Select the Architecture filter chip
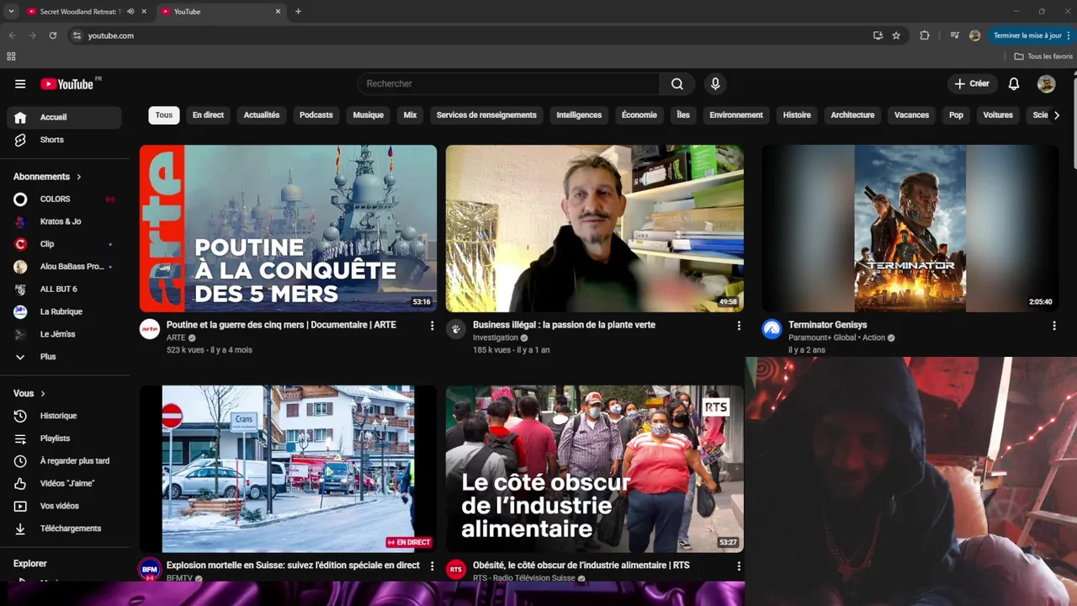1077x606 pixels. pyautogui.click(x=852, y=115)
